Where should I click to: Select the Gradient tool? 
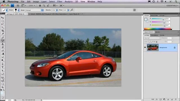click(3, 54)
